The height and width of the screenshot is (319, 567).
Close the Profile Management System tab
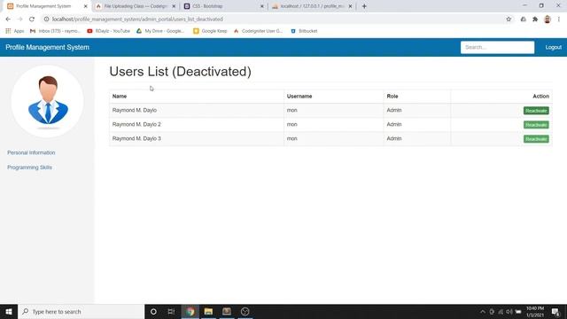coord(85,6)
